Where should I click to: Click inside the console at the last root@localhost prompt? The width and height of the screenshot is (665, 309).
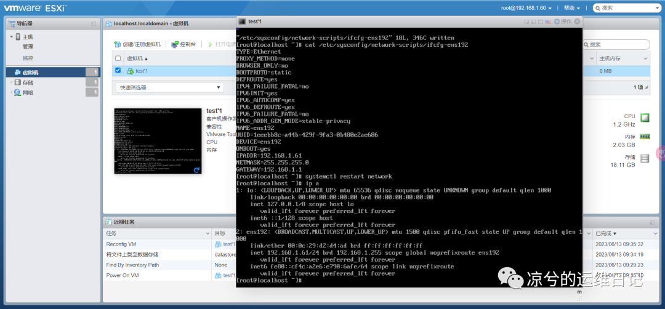269,281
